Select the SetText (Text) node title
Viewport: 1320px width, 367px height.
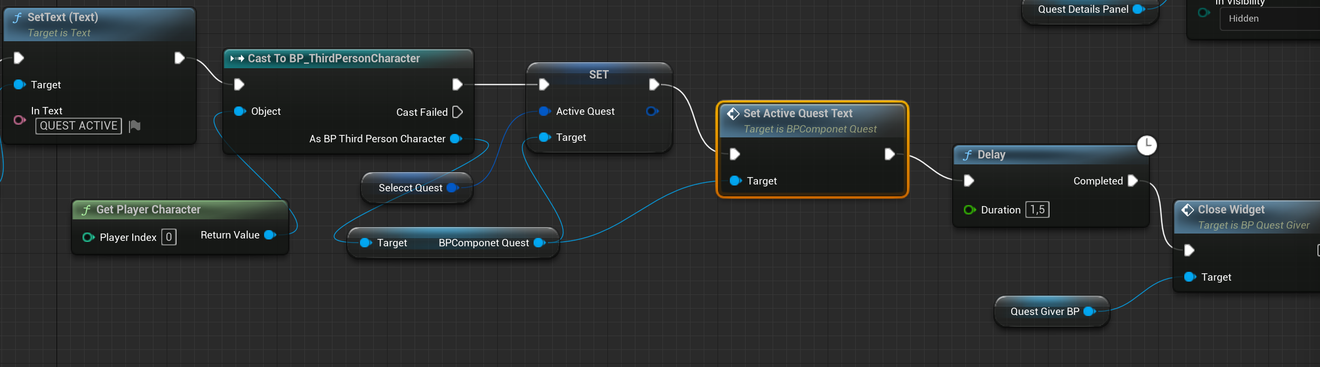point(62,17)
